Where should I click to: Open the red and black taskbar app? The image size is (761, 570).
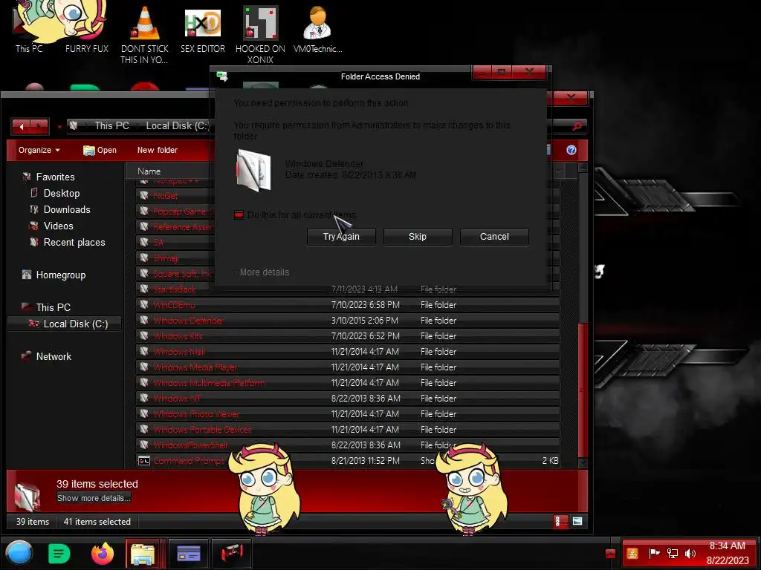(232, 554)
